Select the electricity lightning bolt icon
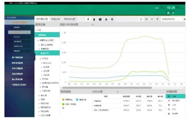The image size is (192, 118). click(88, 19)
